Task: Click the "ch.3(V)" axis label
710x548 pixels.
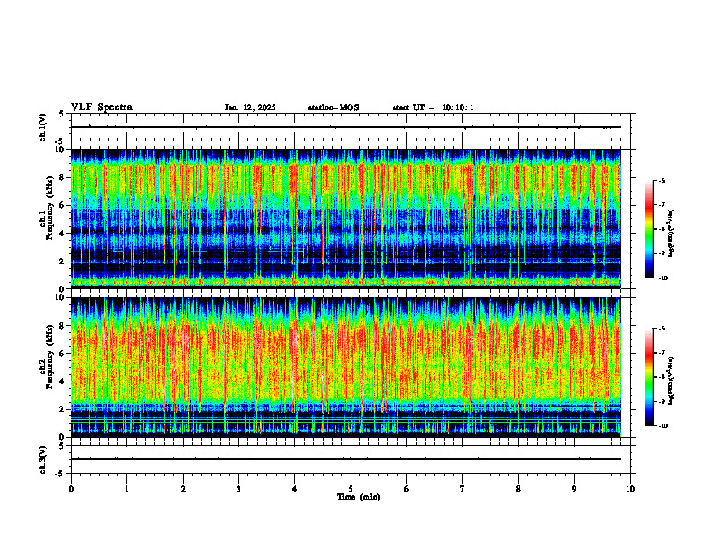Action: pos(43,459)
